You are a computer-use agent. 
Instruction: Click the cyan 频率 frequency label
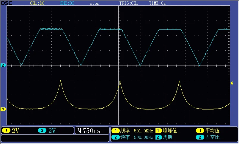[x=125, y=137]
